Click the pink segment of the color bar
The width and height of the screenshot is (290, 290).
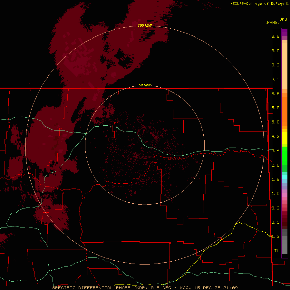pyautogui.click(x=285, y=195)
